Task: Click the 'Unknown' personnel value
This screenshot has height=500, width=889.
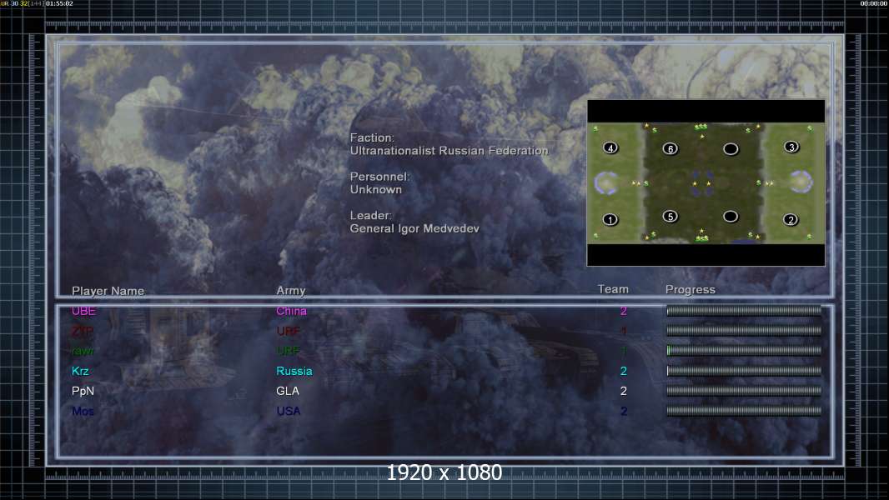Action: pos(376,190)
